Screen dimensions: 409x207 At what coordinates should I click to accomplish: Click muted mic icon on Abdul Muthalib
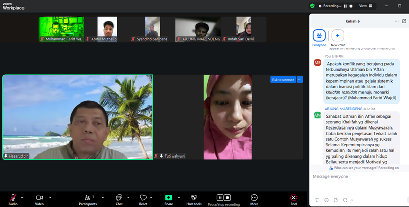coord(88,39)
